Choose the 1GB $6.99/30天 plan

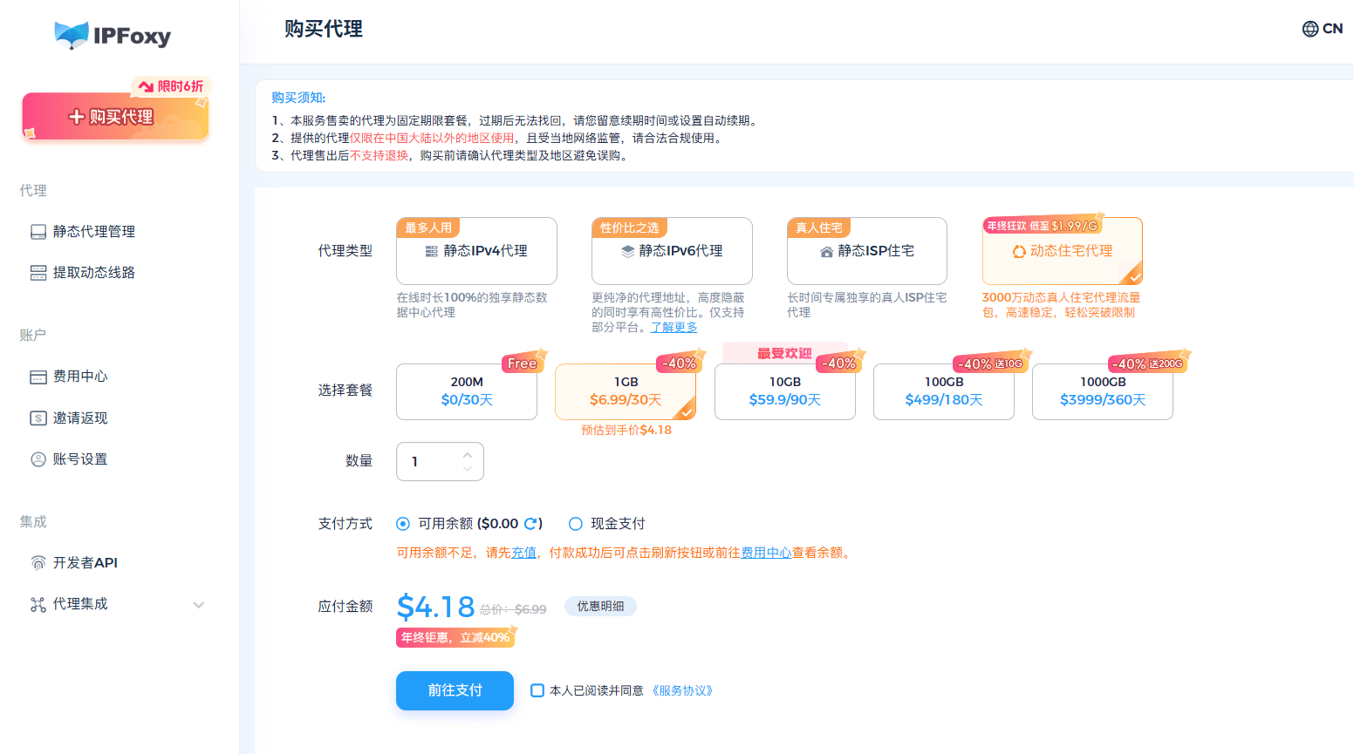click(x=626, y=391)
